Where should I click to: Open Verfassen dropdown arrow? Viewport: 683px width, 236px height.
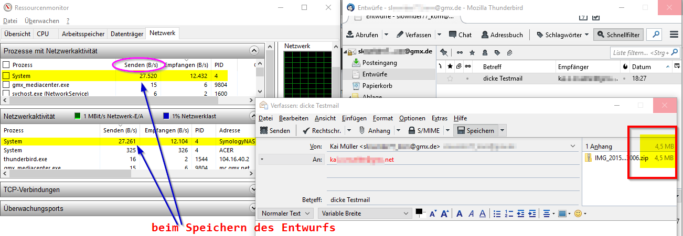click(439, 35)
